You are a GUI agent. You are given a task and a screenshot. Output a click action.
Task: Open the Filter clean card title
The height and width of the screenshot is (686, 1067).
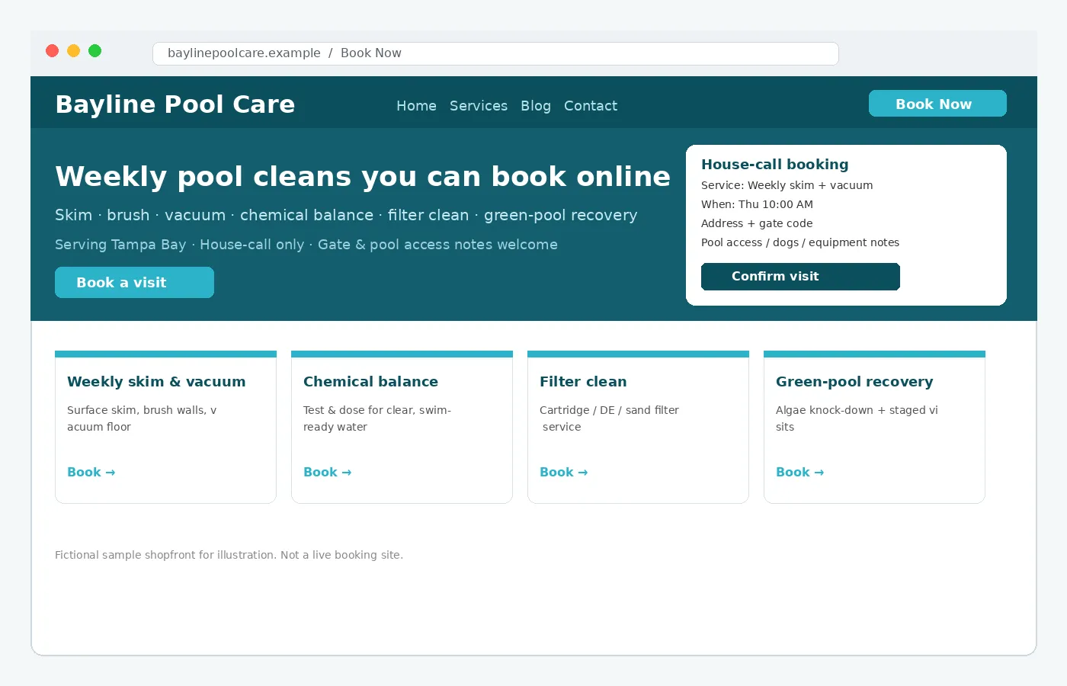coord(583,382)
